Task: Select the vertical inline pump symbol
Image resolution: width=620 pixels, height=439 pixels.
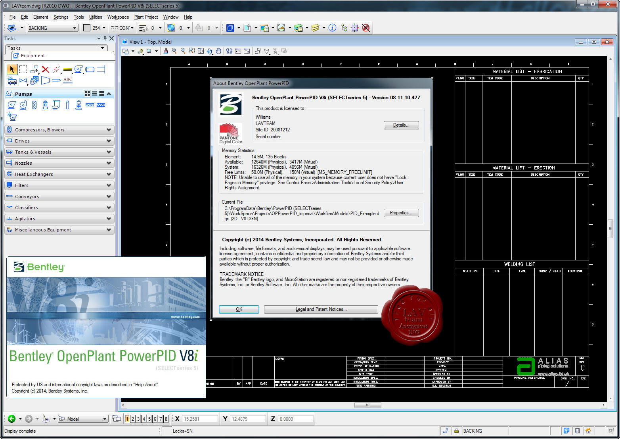Action: (x=34, y=105)
